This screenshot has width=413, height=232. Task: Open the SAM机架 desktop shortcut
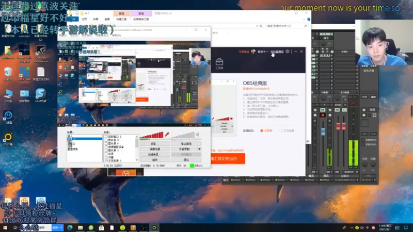pos(41,95)
